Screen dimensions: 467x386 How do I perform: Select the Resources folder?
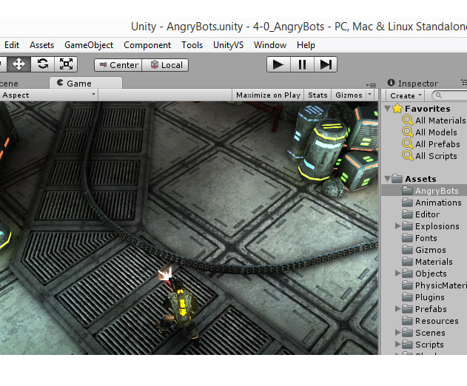[437, 321]
